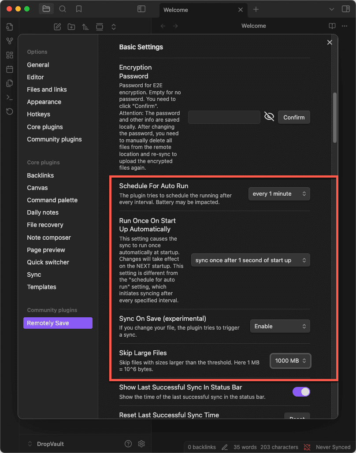This screenshot has width=356, height=453.
Task: Click the new note icon
Action: [x=57, y=27]
